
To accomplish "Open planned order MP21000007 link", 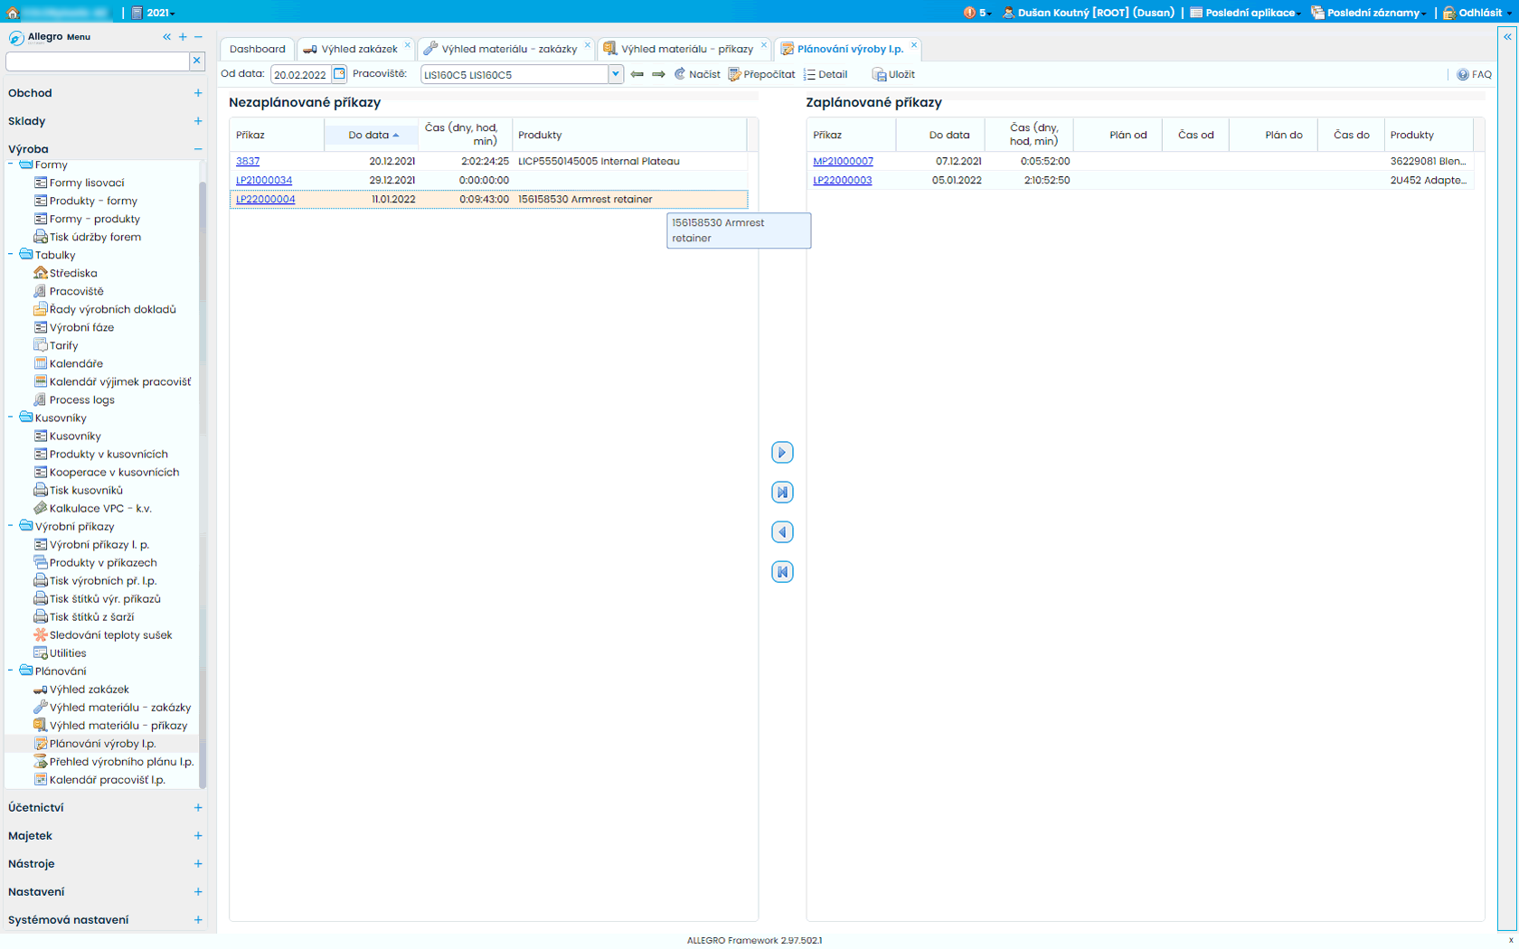I will click(x=843, y=161).
